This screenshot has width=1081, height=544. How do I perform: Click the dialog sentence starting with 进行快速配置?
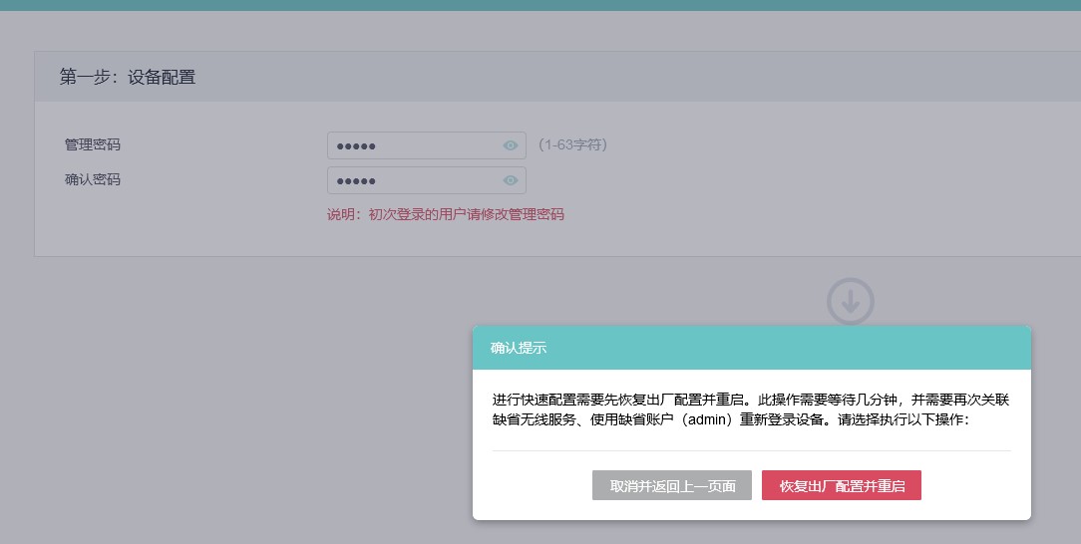(x=618, y=400)
